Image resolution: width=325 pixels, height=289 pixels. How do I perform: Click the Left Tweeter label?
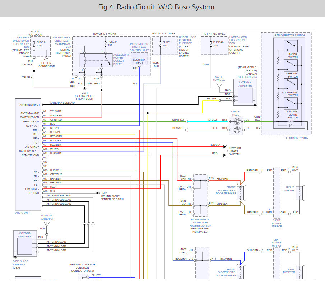pyautogui.click(x=289, y=271)
